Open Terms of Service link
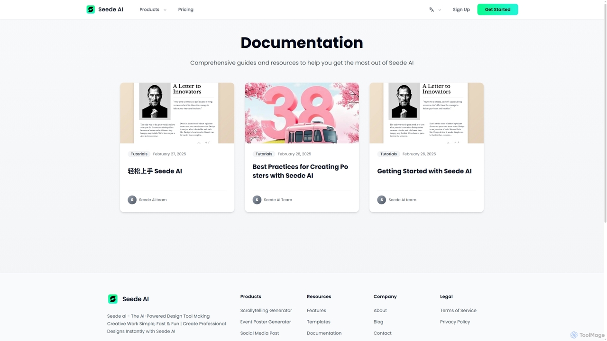 [458, 311]
